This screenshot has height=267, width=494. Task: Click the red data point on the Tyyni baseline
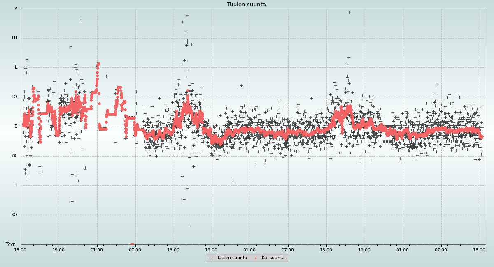coord(132,245)
